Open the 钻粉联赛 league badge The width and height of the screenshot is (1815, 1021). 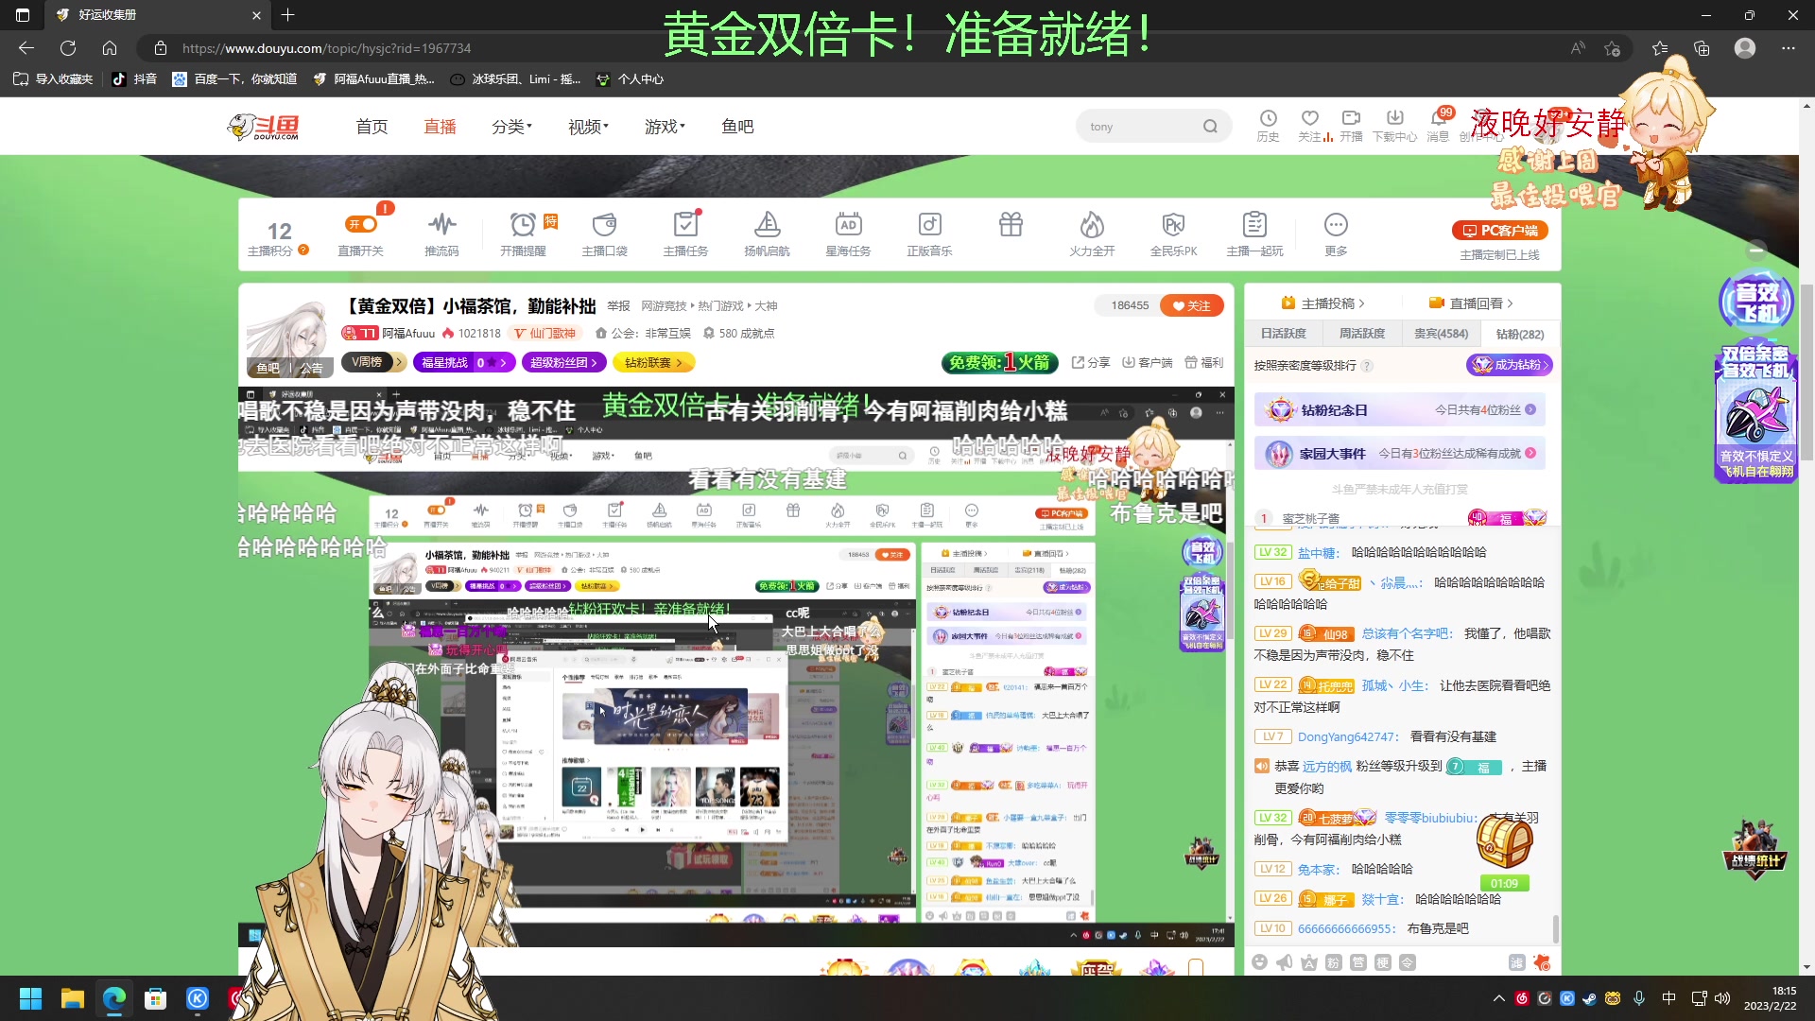(652, 362)
